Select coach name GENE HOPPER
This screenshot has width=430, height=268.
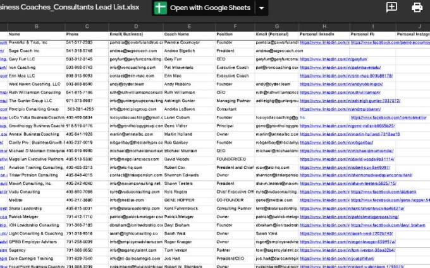(x=189, y=200)
